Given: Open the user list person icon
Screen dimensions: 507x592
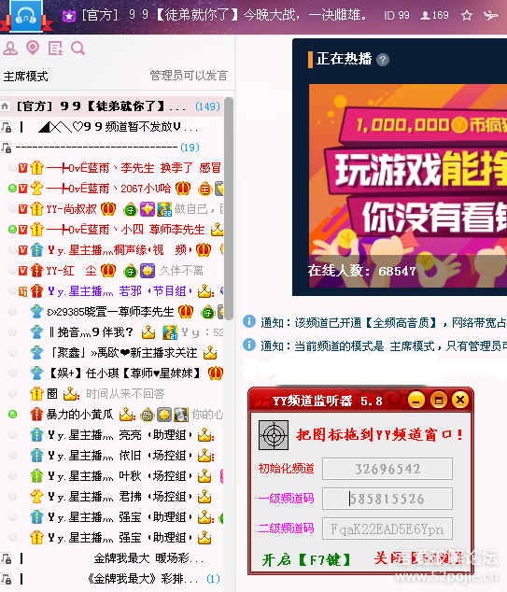Looking at the screenshot, I should pos(10,49).
